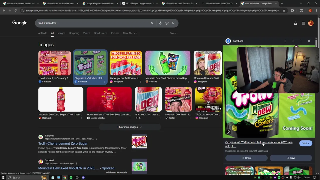Open the 'I don't know if you're ready' Facebook thumbnail
Image resolution: width=320 pixels, height=180 pixels.
pyautogui.click(x=54, y=63)
